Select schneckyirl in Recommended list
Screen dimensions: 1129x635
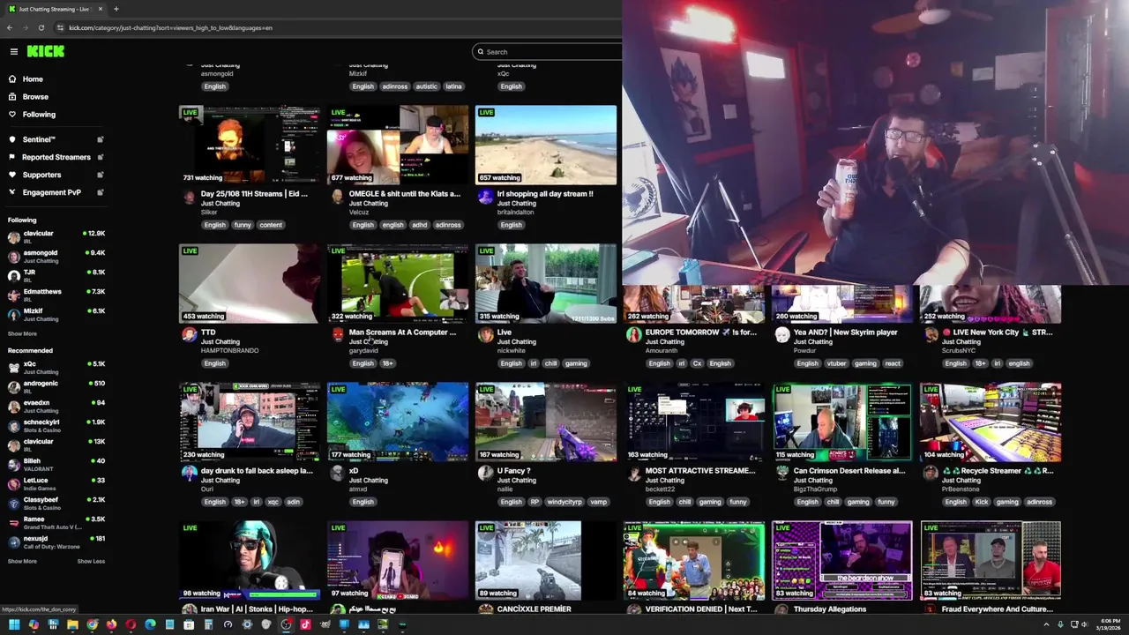coord(56,425)
